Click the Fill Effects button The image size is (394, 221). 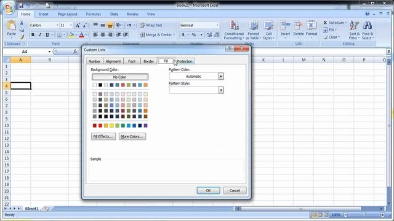coord(103,136)
